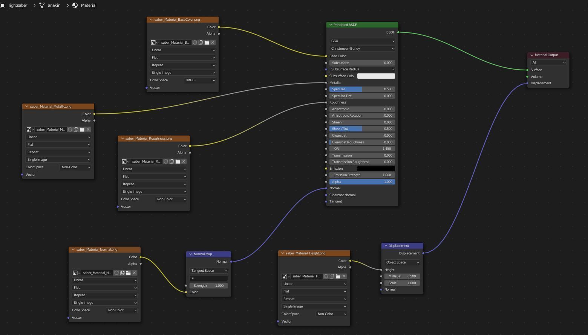Open Christensen-Burley subsurface method dropdown
The height and width of the screenshot is (335, 588).
pos(362,49)
